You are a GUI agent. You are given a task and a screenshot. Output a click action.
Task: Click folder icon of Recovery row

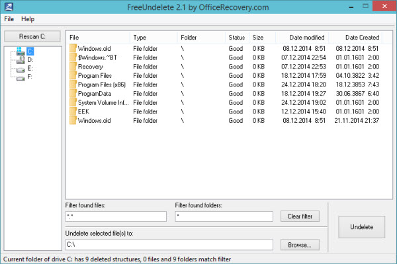pyautogui.click(x=73, y=67)
